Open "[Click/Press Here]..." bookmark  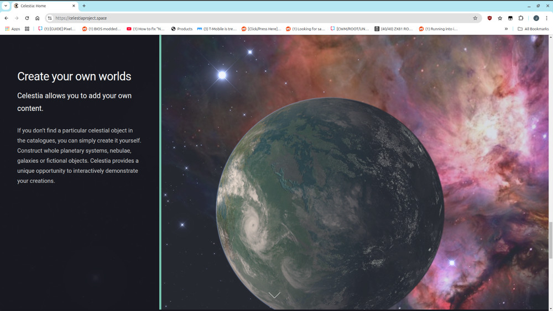click(x=262, y=29)
